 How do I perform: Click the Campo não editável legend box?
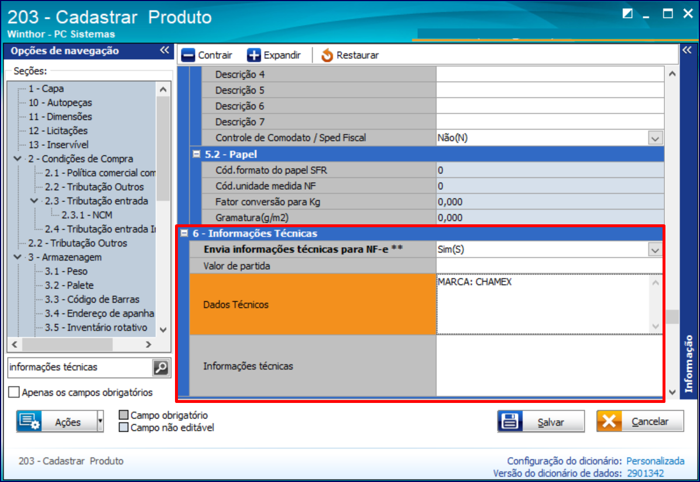click(123, 428)
